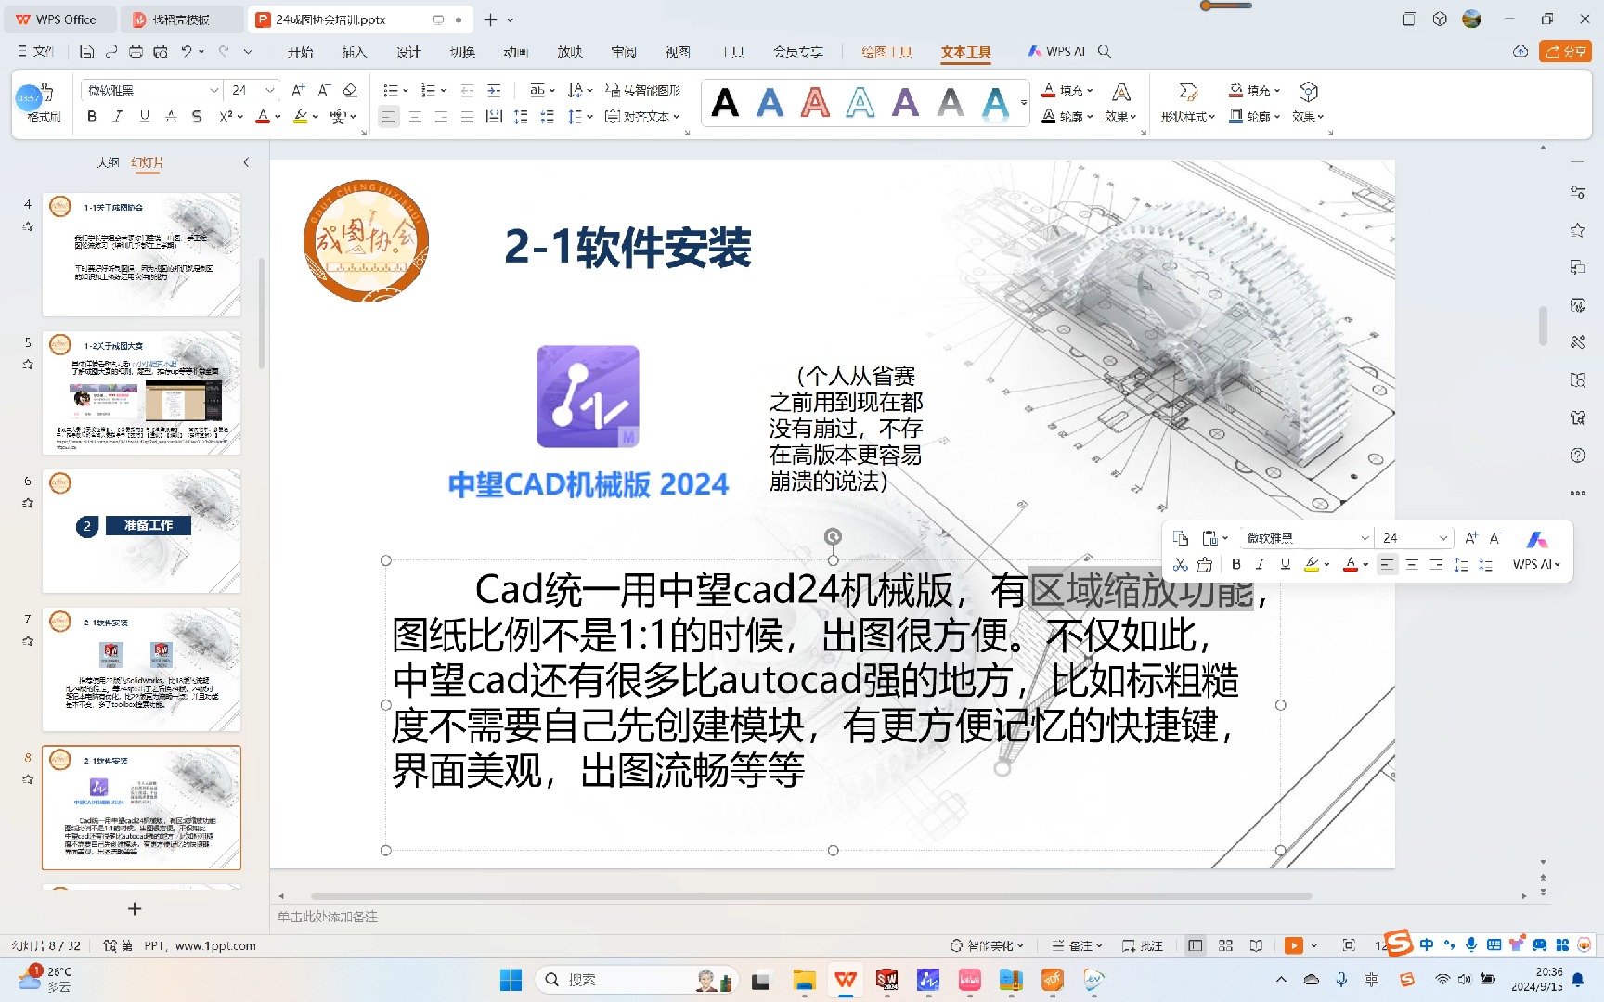The height and width of the screenshot is (1002, 1604).
Task: Cut using floating toolbar scissors icon
Action: tap(1181, 564)
